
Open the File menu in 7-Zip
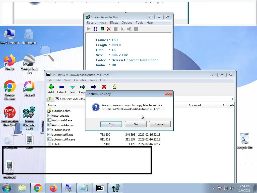click(x=50, y=80)
